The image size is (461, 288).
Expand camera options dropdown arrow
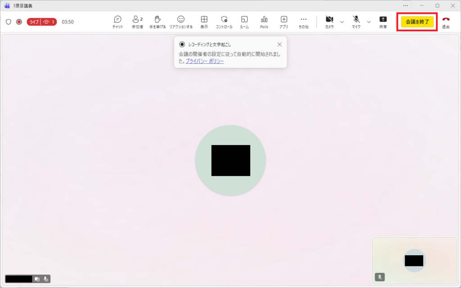click(x=342, y=22)
